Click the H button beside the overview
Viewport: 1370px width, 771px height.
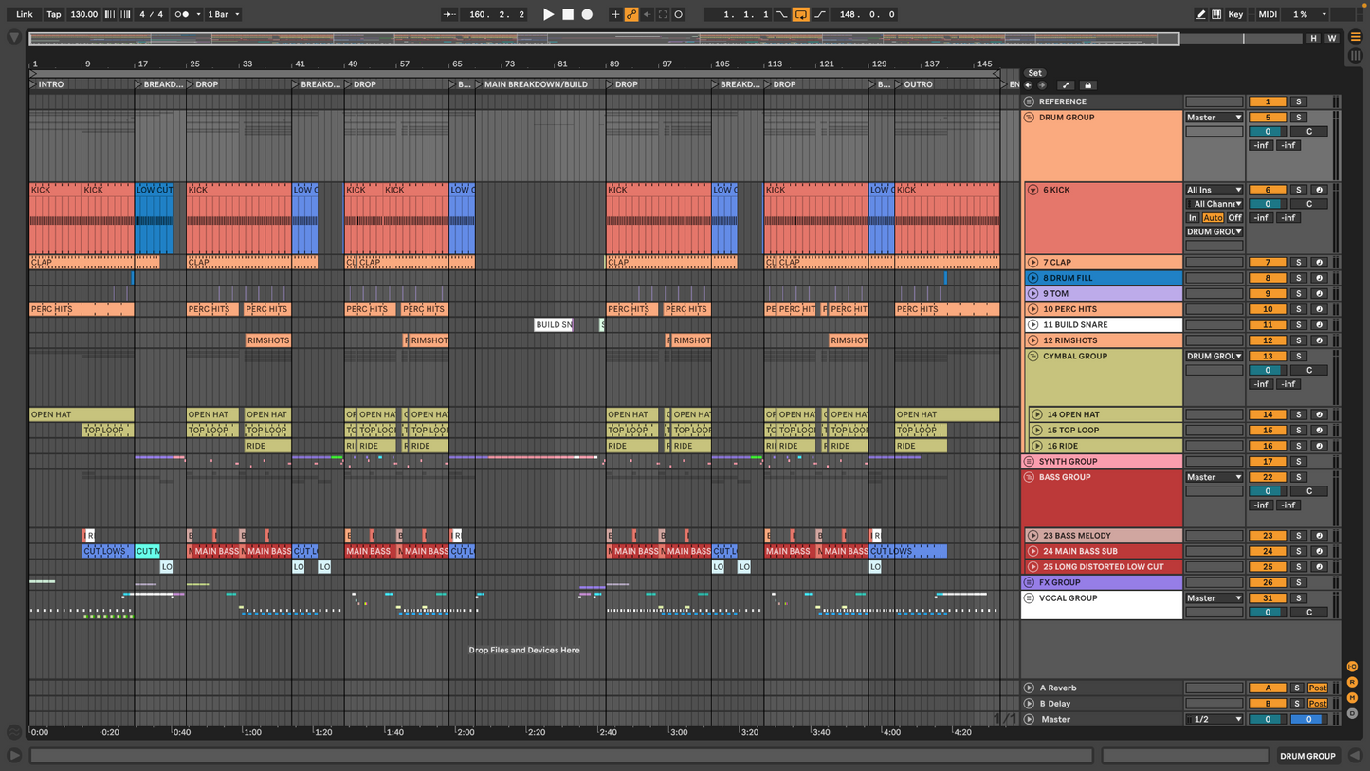tap(1313, 38)
